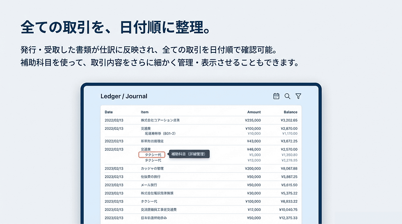Click the search magnifier icon
The width and height of the screenshot is (402, 224).
point(288,96)
